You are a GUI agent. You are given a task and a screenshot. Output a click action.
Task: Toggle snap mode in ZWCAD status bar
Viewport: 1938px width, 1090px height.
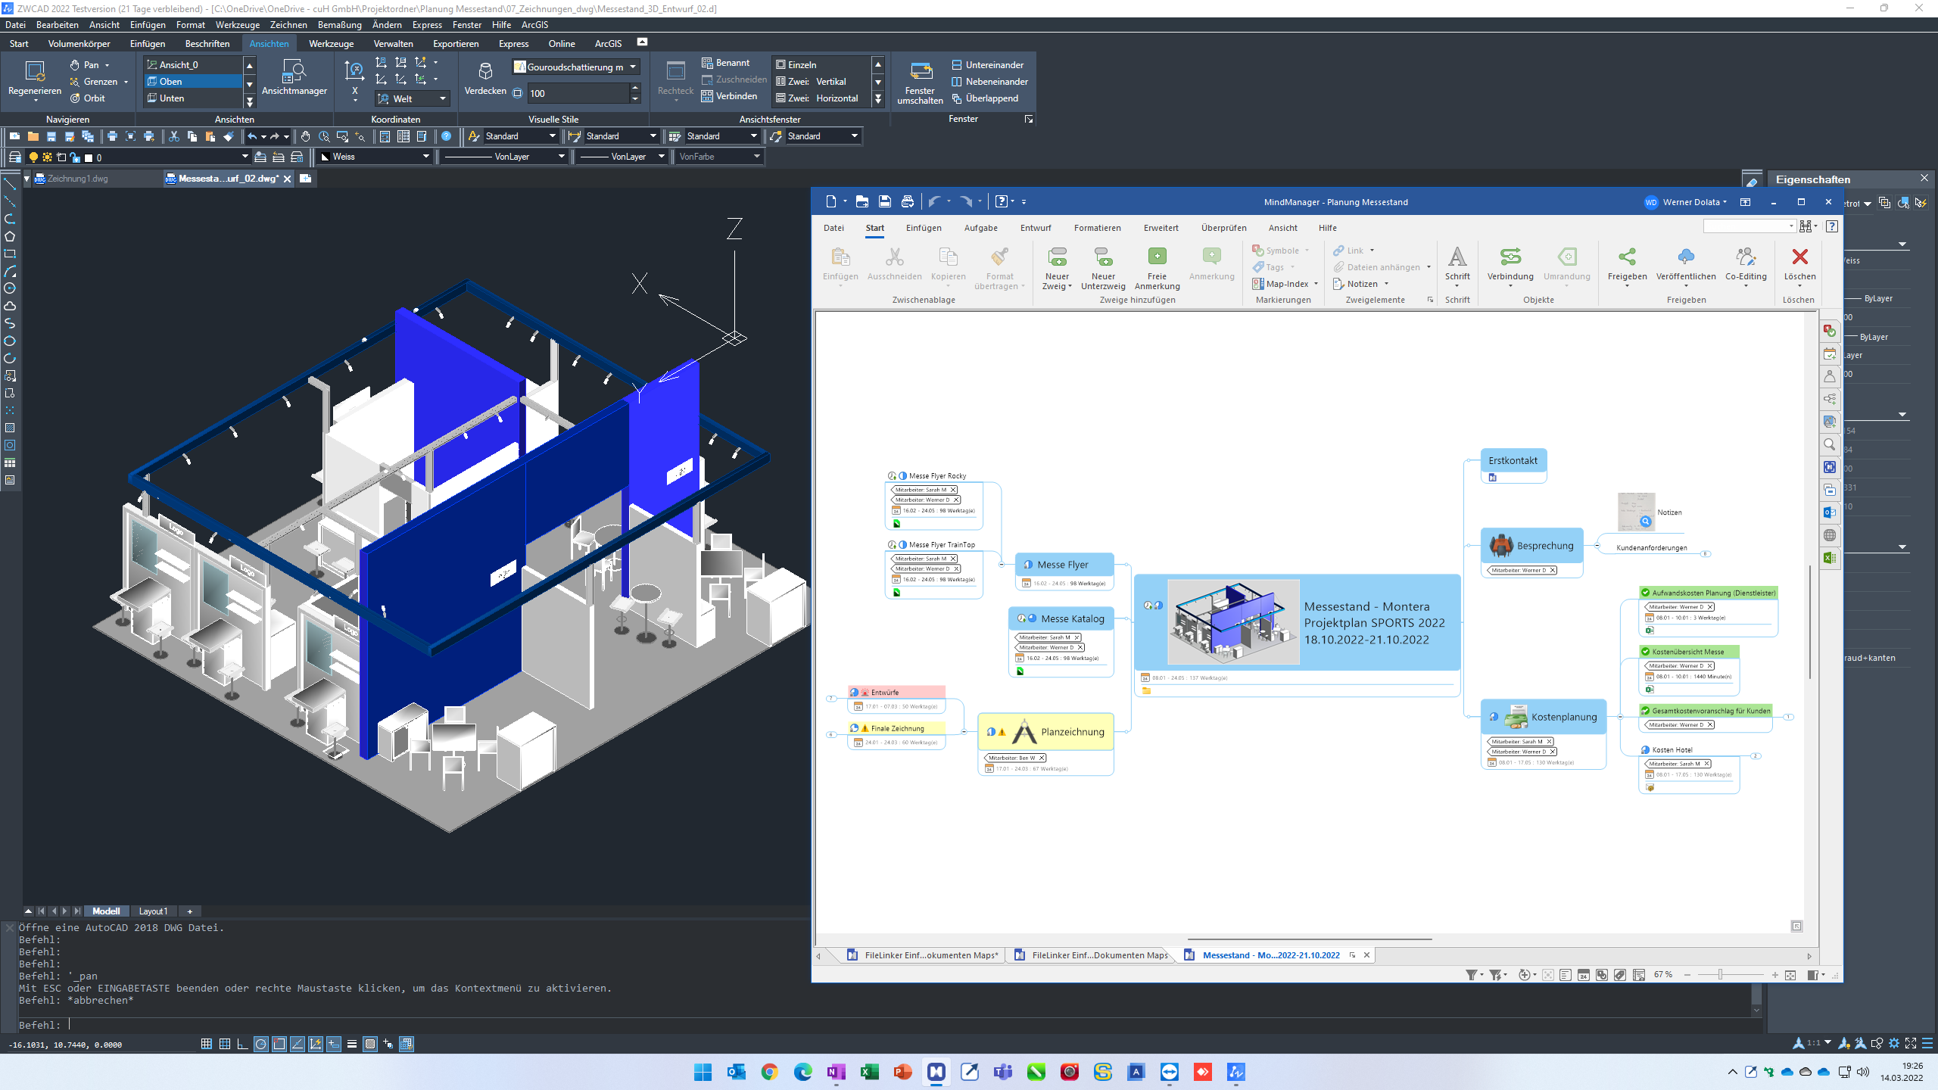(206, 1045)
